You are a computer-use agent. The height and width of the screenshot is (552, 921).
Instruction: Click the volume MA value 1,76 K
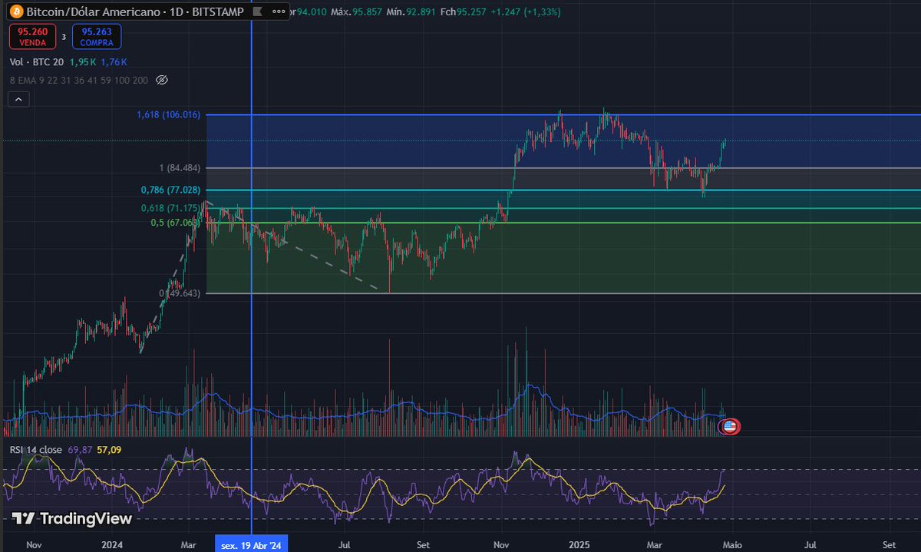click(x=113, y=62)
